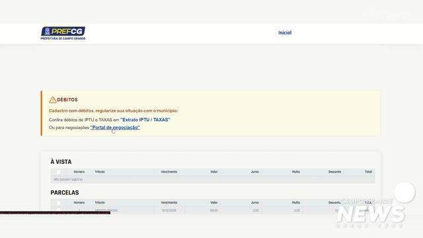Image resolution: width=423 pixels, height=238 pixels.
Task: Toggle select-all checkbox in À VISTA table header
Action: (59, 172)
